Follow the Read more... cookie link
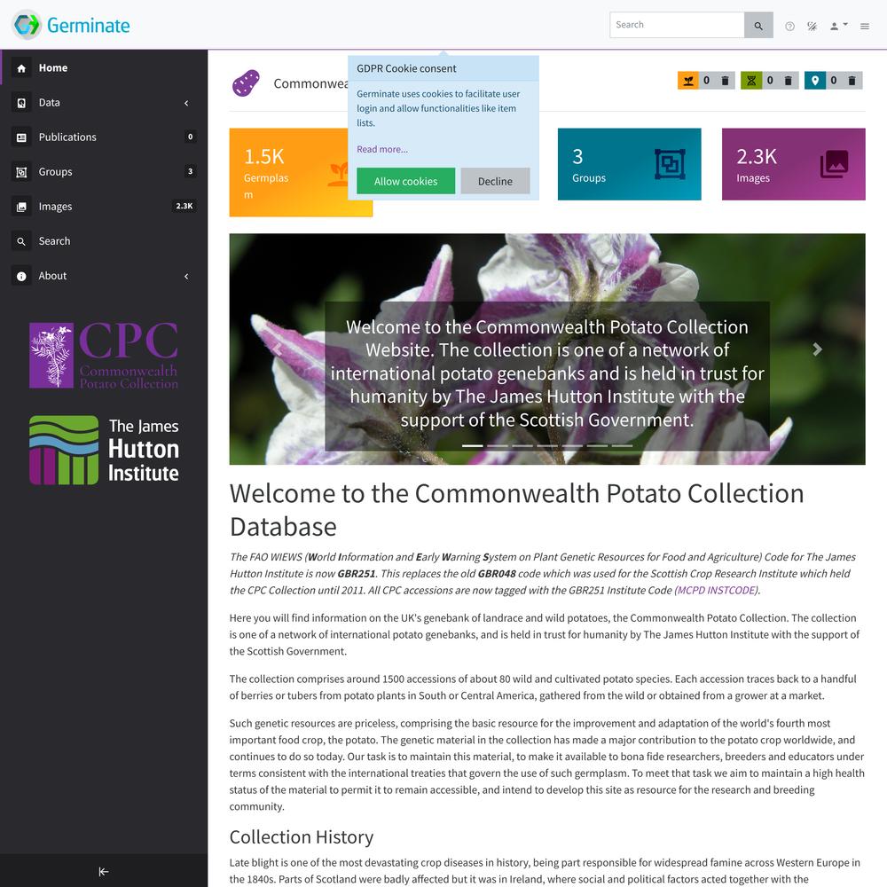Image resolution: width=887 pixels, height=887 pixels. tap(381, 149)
